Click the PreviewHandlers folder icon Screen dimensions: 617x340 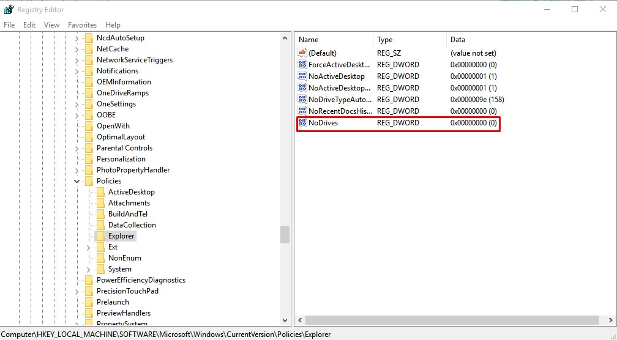(x=89, y=313)
